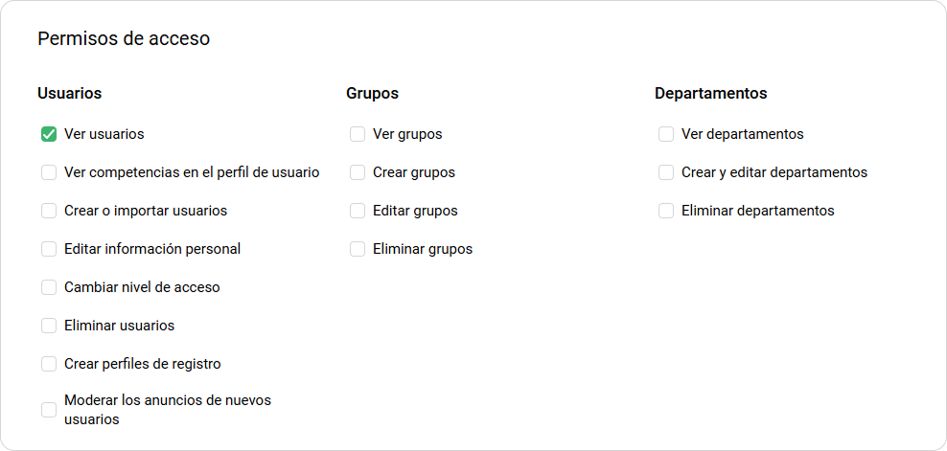Enable Editar información personal permission
The height and width of the screenshot is (451, 947).
49,249
